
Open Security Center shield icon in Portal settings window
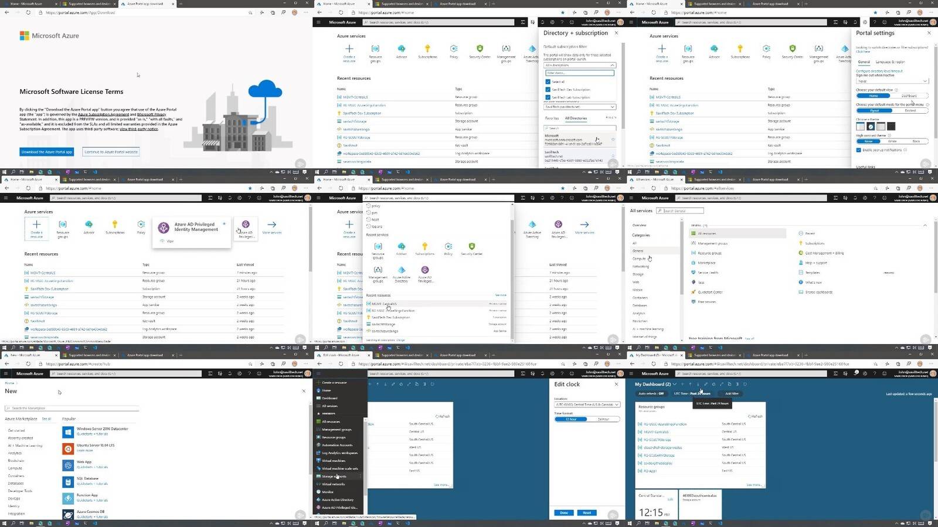[x=793, y=48]
